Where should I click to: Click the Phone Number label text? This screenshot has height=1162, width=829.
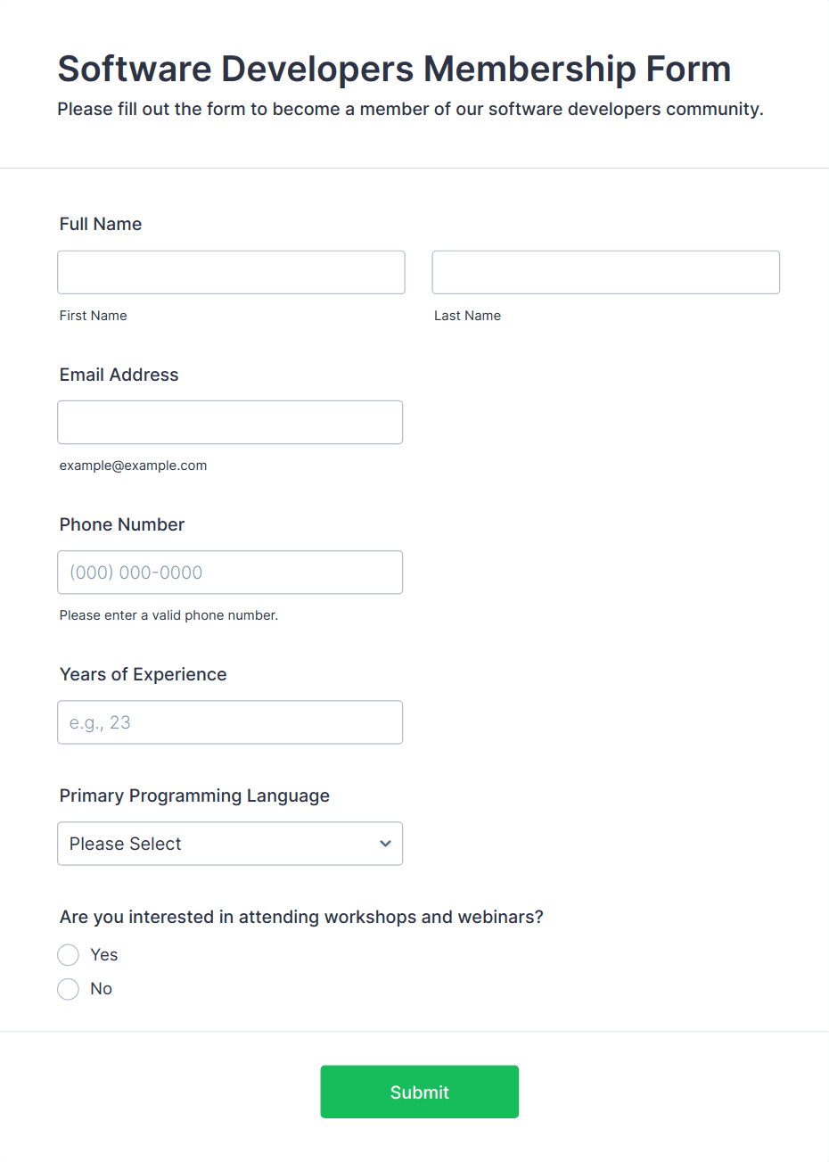[x=122, y=524]
